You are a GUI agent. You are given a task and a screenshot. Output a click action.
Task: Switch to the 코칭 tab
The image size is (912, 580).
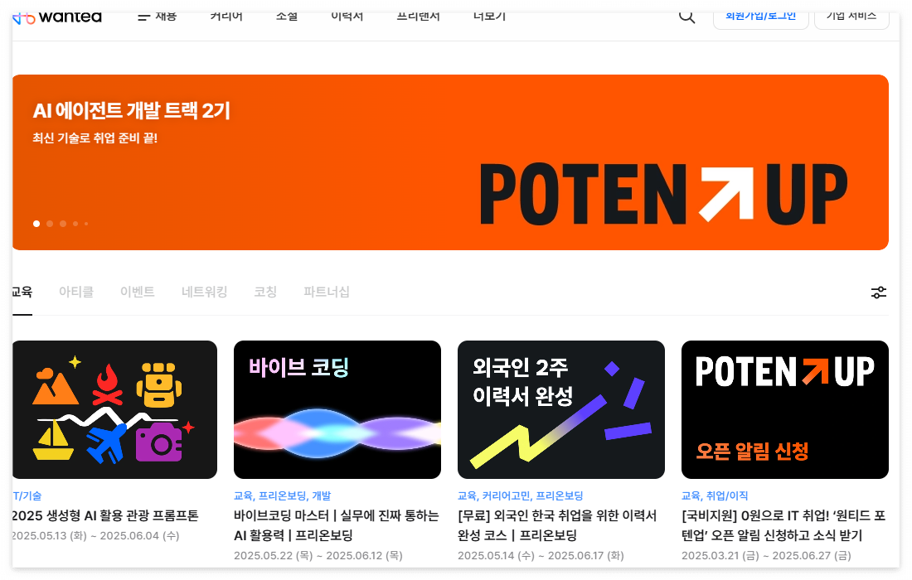[x=265, y=292]
